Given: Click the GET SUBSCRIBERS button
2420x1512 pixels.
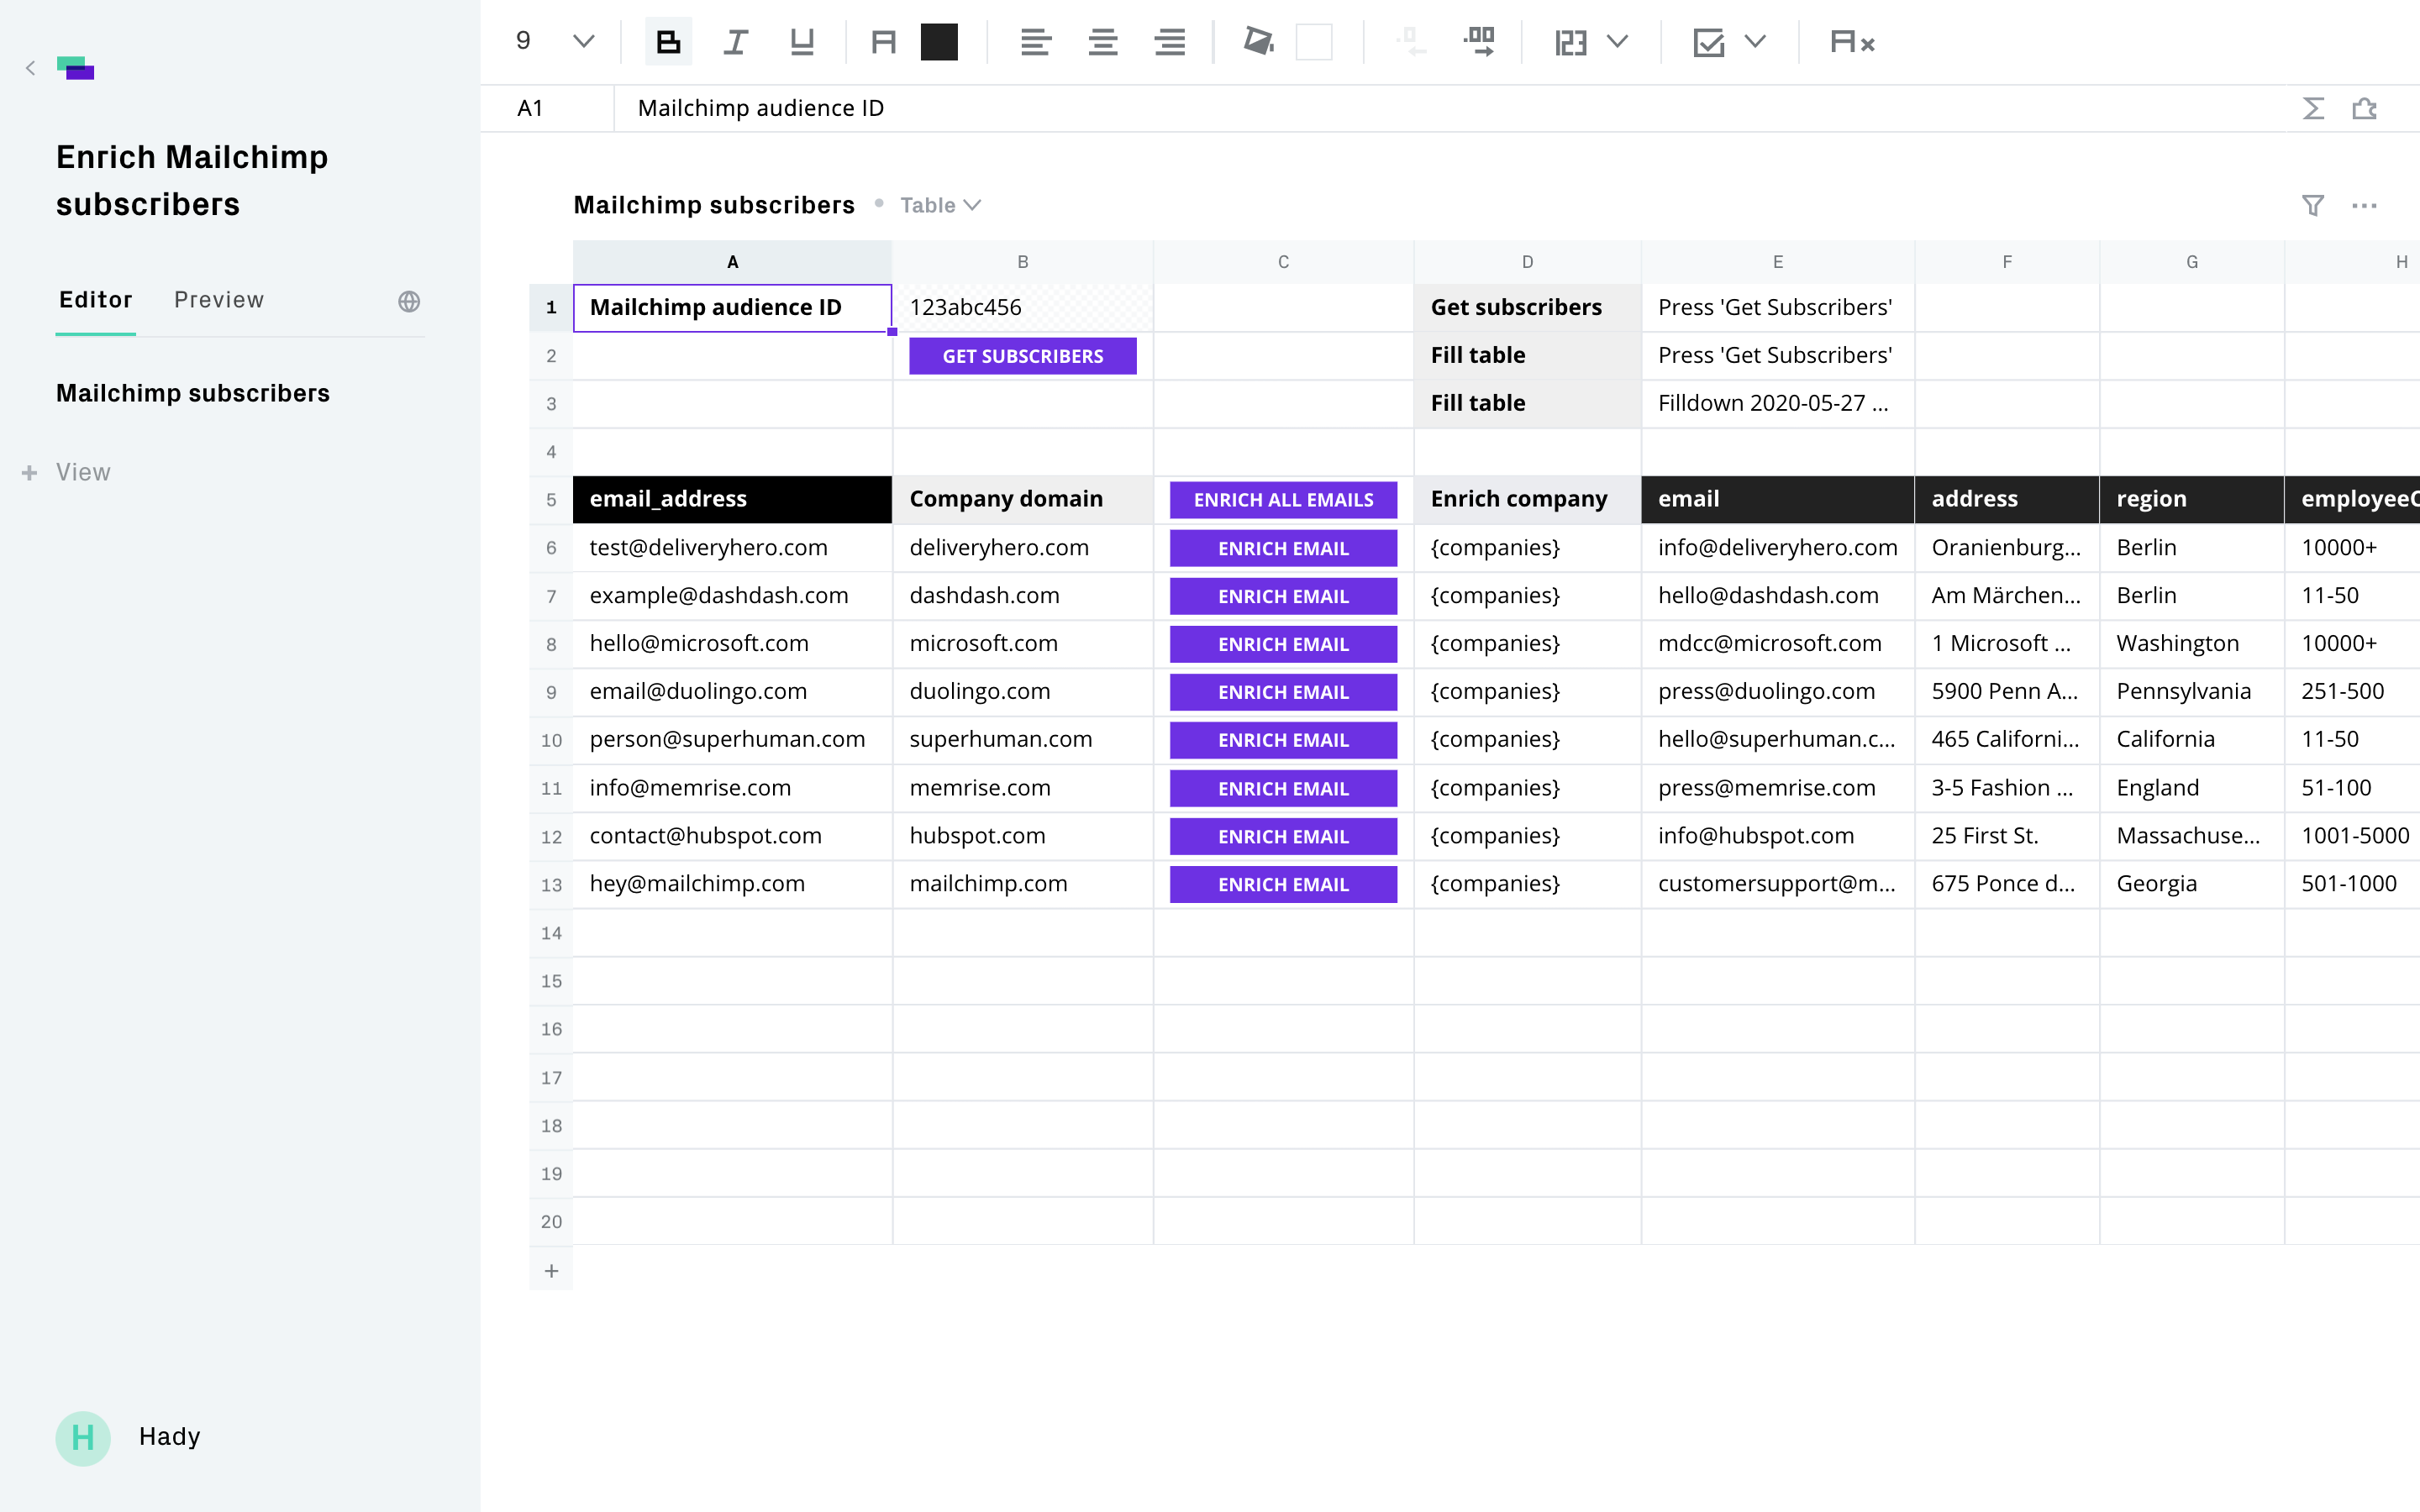Looking at the screenshot, I should [x=1023, y=356].
